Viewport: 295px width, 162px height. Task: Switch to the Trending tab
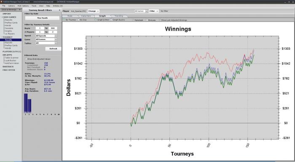[119, 16]
